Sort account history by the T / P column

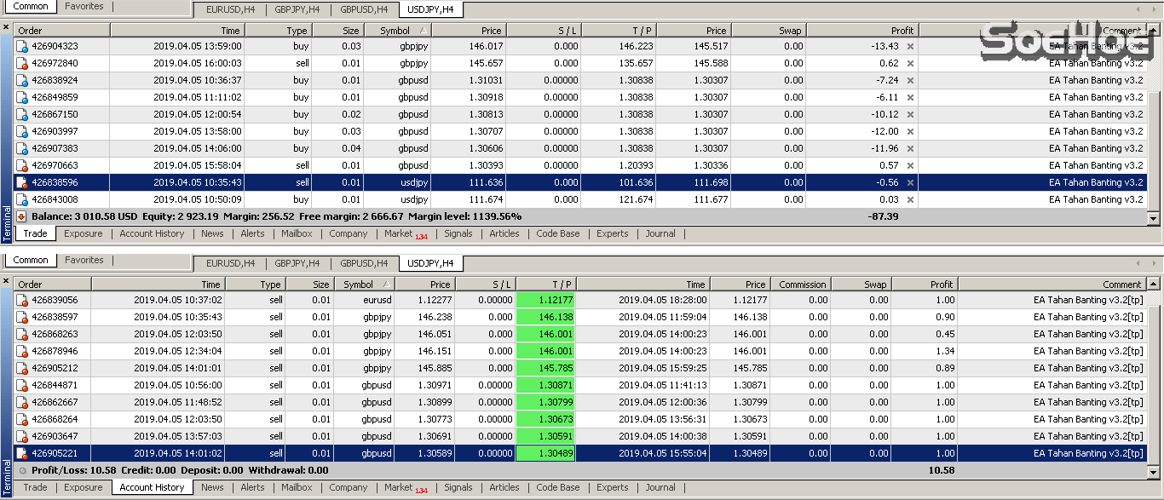(545, 284)
